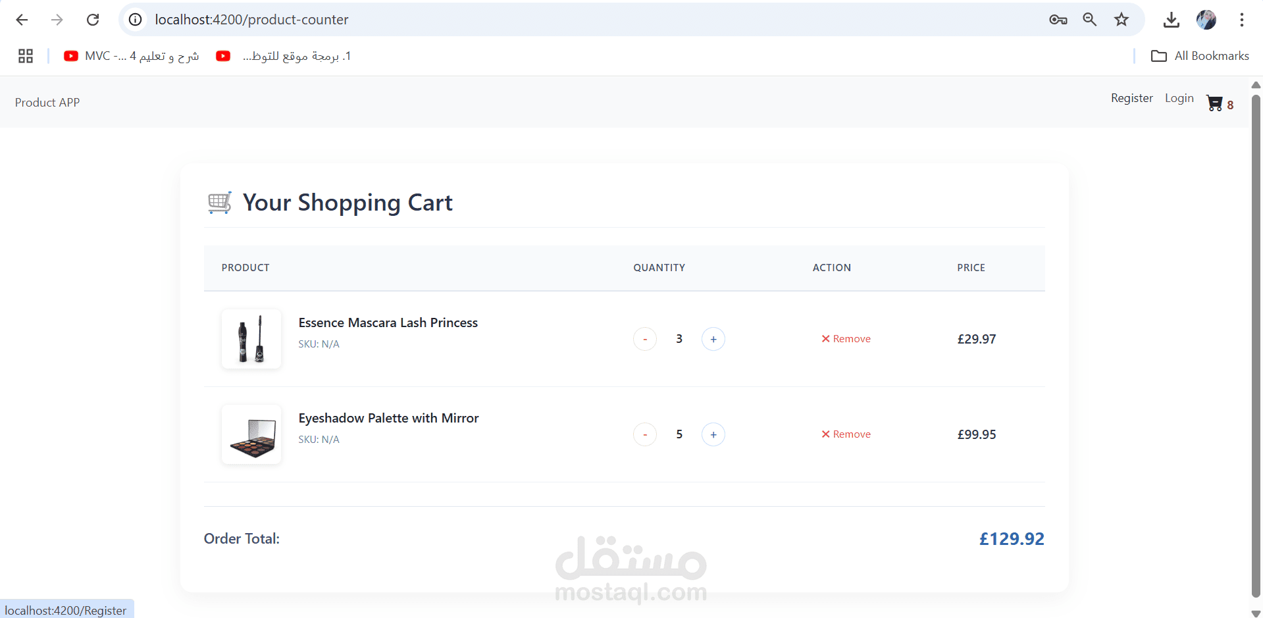Decrease Eyeshadow Palette quantity

645,434
